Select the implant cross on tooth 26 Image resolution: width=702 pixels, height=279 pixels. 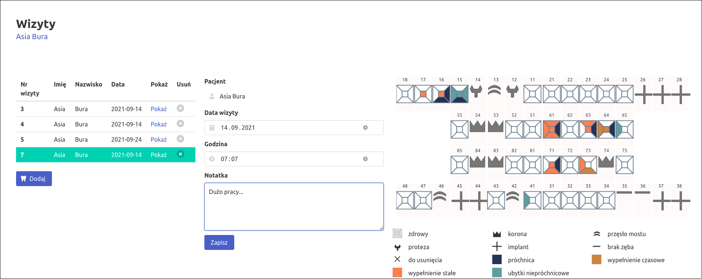tap(643, 94)
